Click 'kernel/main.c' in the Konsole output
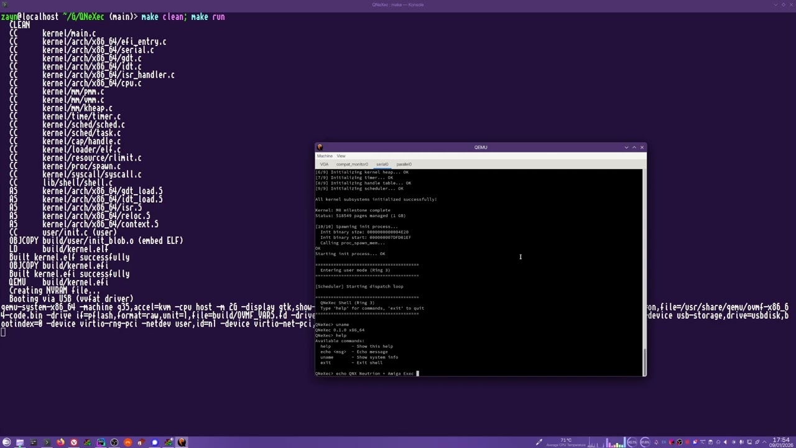Image resolution: width=796 pixels, height=448 pixels. coord(69,34)
